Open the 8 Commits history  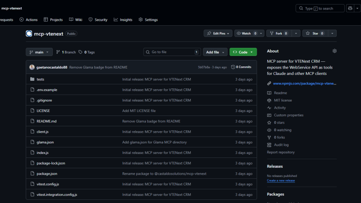(241, 67)
